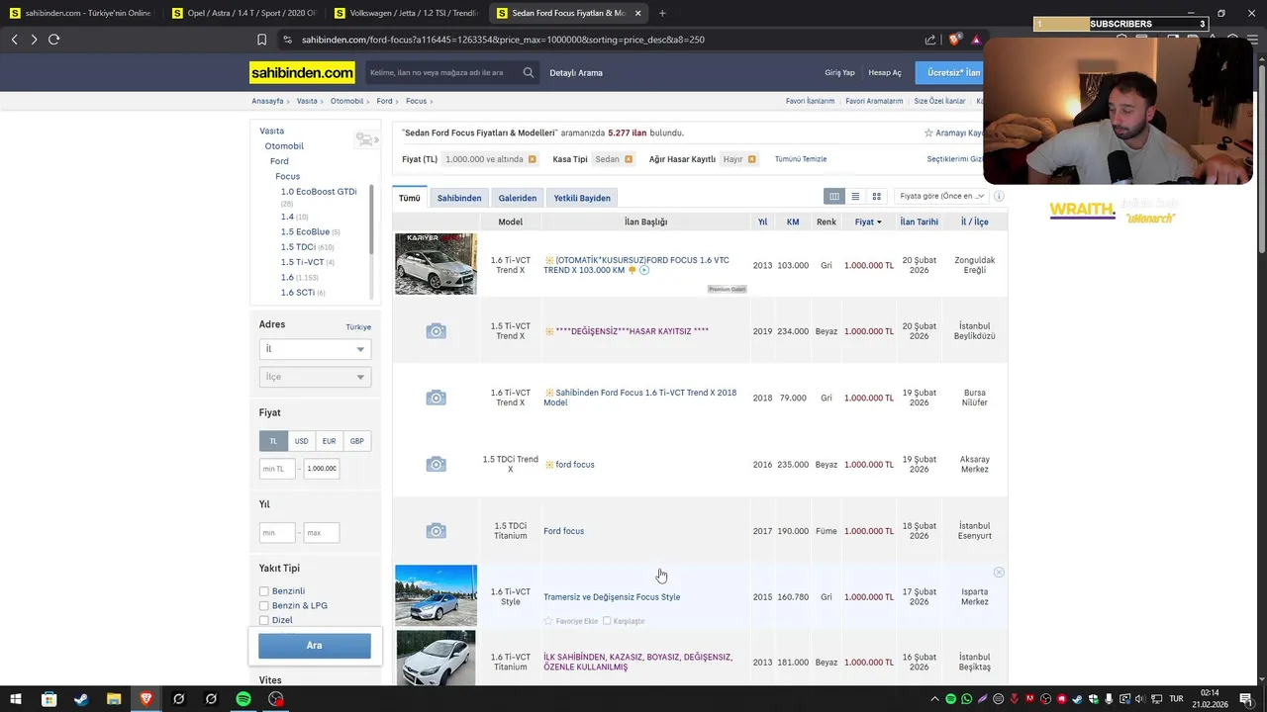Click the share icon in address bar
The image size is (1267, 712).
[x=930, y=40]
